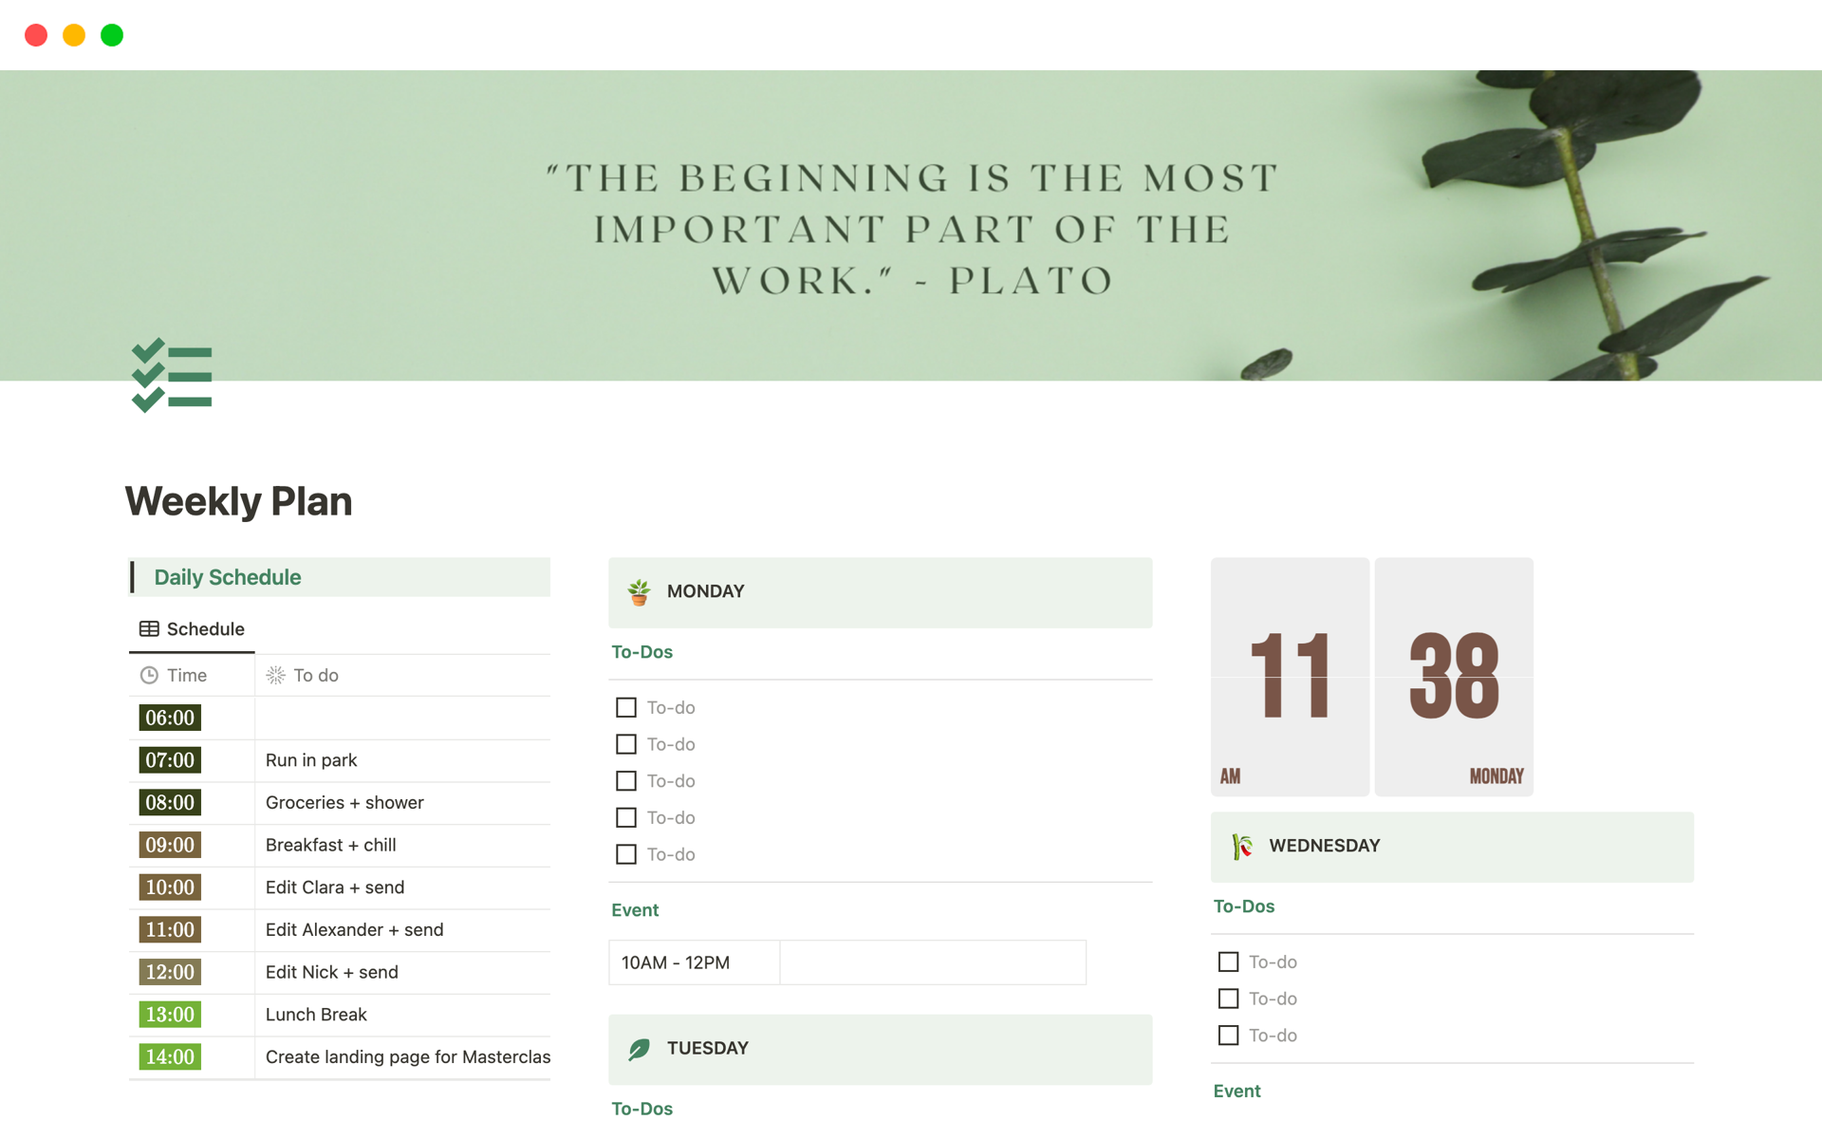Click the flag emoji on Wednesday header
Screen dimensions: 1822x1139
point(1242,845)
